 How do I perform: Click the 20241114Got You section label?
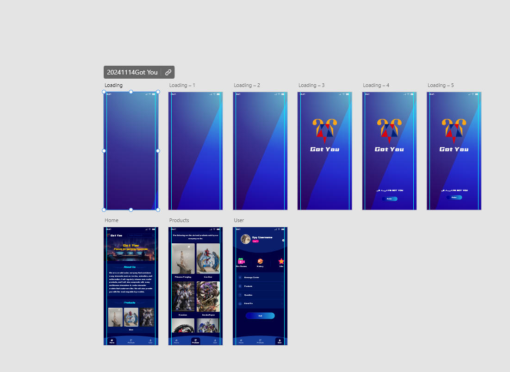tap(132, 72)
